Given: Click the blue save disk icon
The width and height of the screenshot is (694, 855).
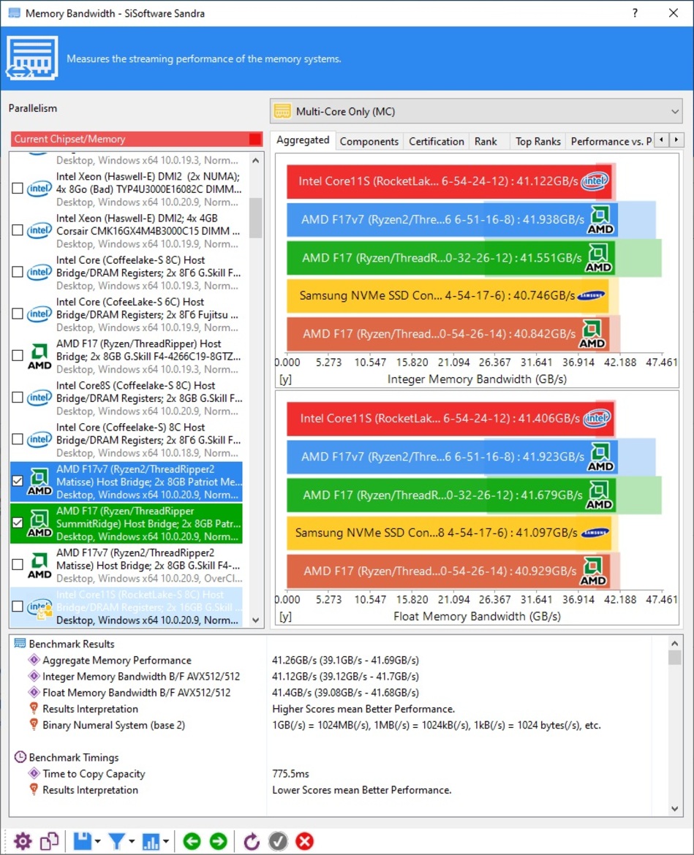Looking at the screenshot, I should (83, 841).
